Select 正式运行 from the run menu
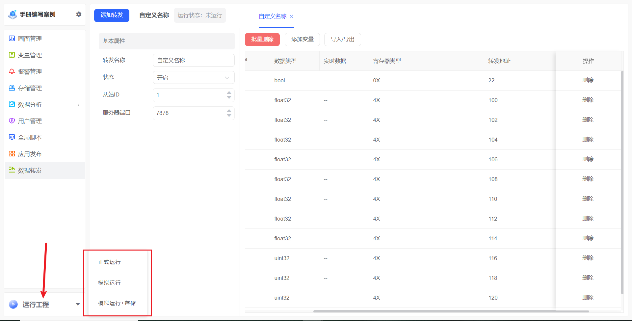This screenshot has width=632, height=321. [109, 262]
